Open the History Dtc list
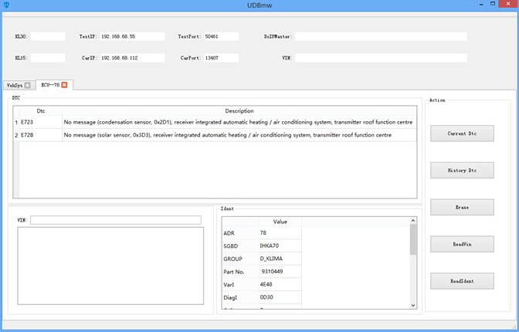Screen dimensions: 519x332 462,170
